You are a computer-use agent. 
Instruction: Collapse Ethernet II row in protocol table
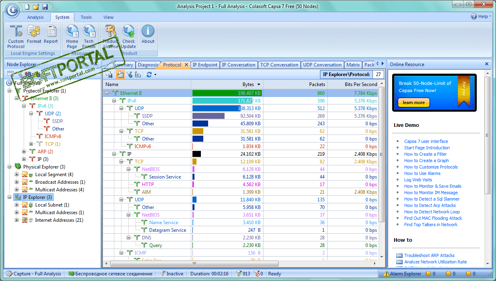click(107, 93)
